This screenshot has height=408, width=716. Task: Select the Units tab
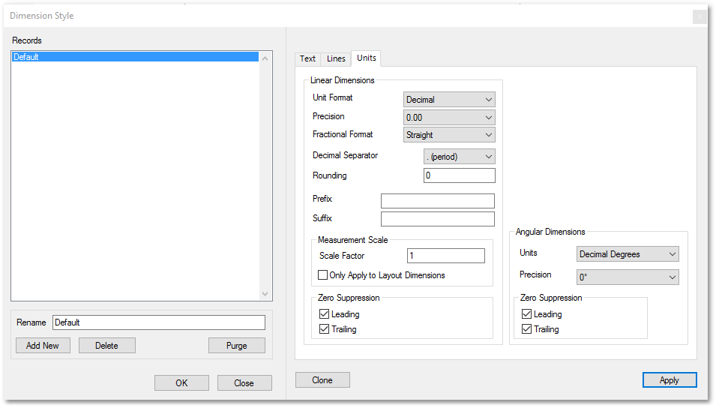[366, 58]
